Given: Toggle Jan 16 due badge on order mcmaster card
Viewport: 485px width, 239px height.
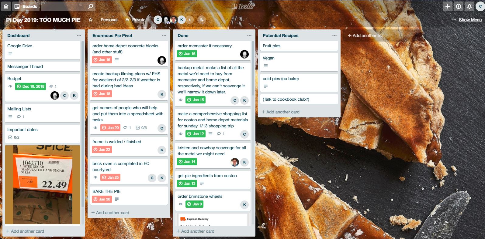Looking at the screenshot, I should pos(187,54).
